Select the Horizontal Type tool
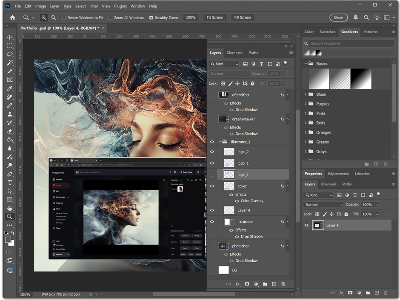Screen dimensions: 400x300 [9, 182]
